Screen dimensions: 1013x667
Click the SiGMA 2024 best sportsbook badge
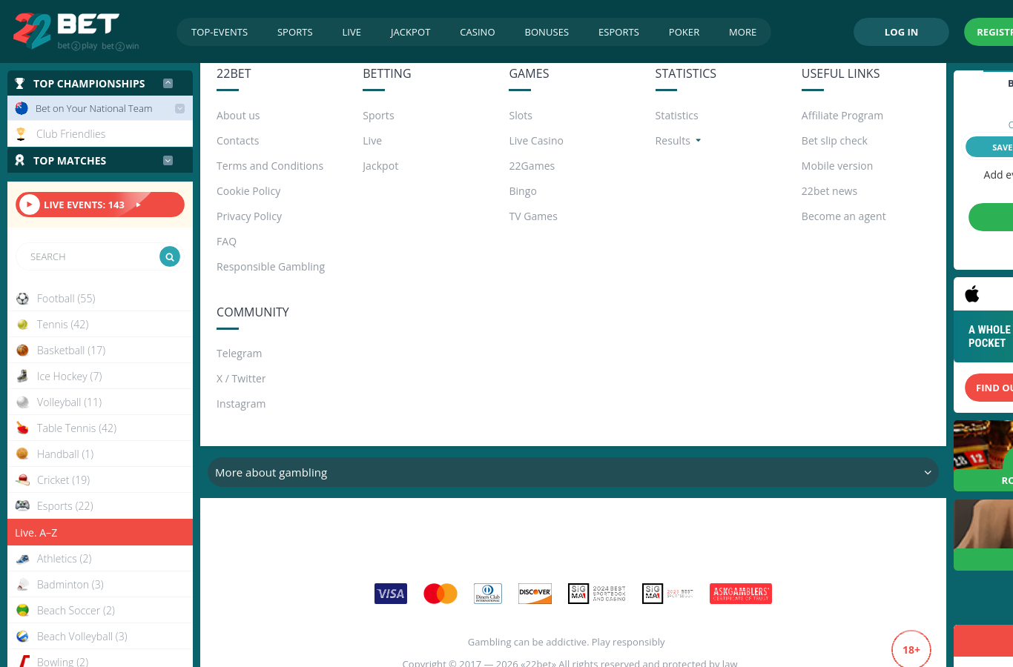[597, 594]
